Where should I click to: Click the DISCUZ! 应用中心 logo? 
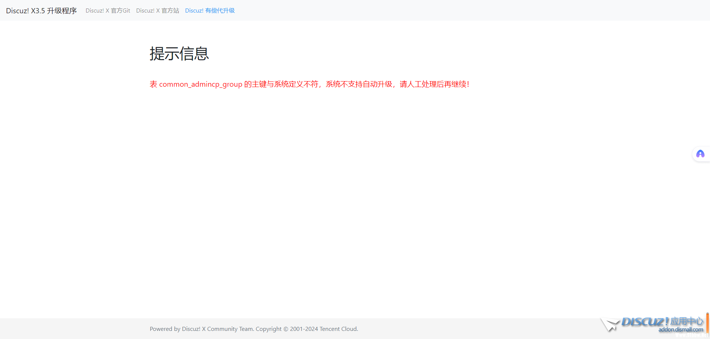pos(662,322)
